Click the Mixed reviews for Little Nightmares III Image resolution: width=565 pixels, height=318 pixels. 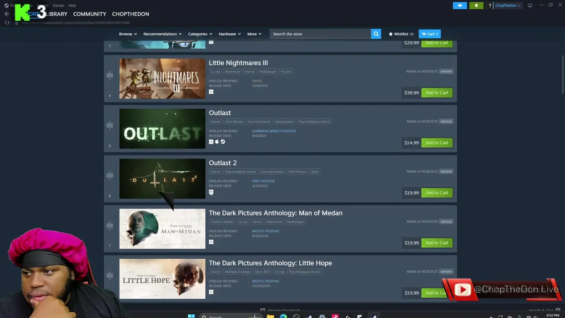tap(257, 81)
